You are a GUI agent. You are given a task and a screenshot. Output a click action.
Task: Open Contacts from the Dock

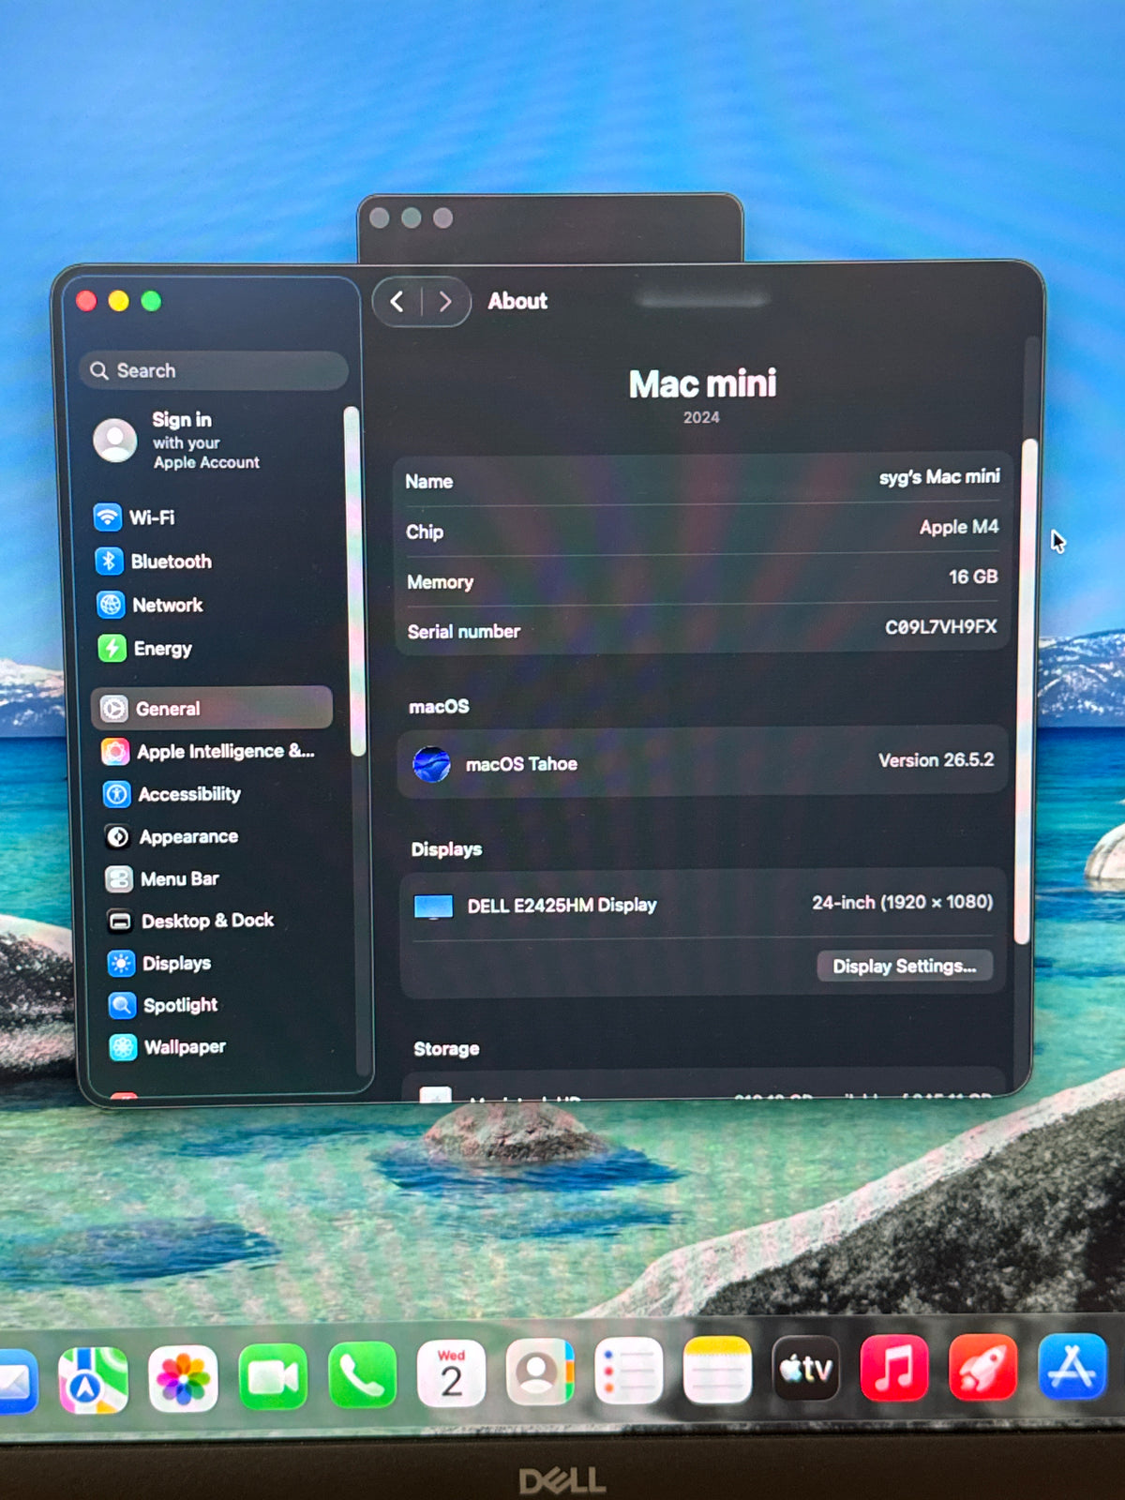click(x=539, y=1372)
